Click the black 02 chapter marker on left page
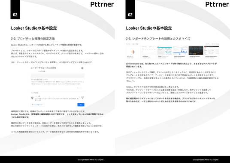This screenshot has height=163, width=230. pos(15,9)
